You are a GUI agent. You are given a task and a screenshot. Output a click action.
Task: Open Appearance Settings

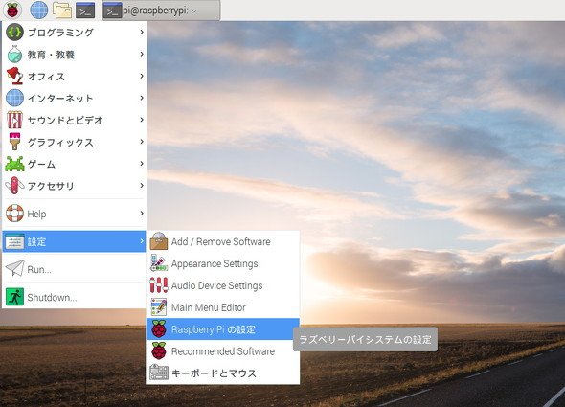point(223,263)
